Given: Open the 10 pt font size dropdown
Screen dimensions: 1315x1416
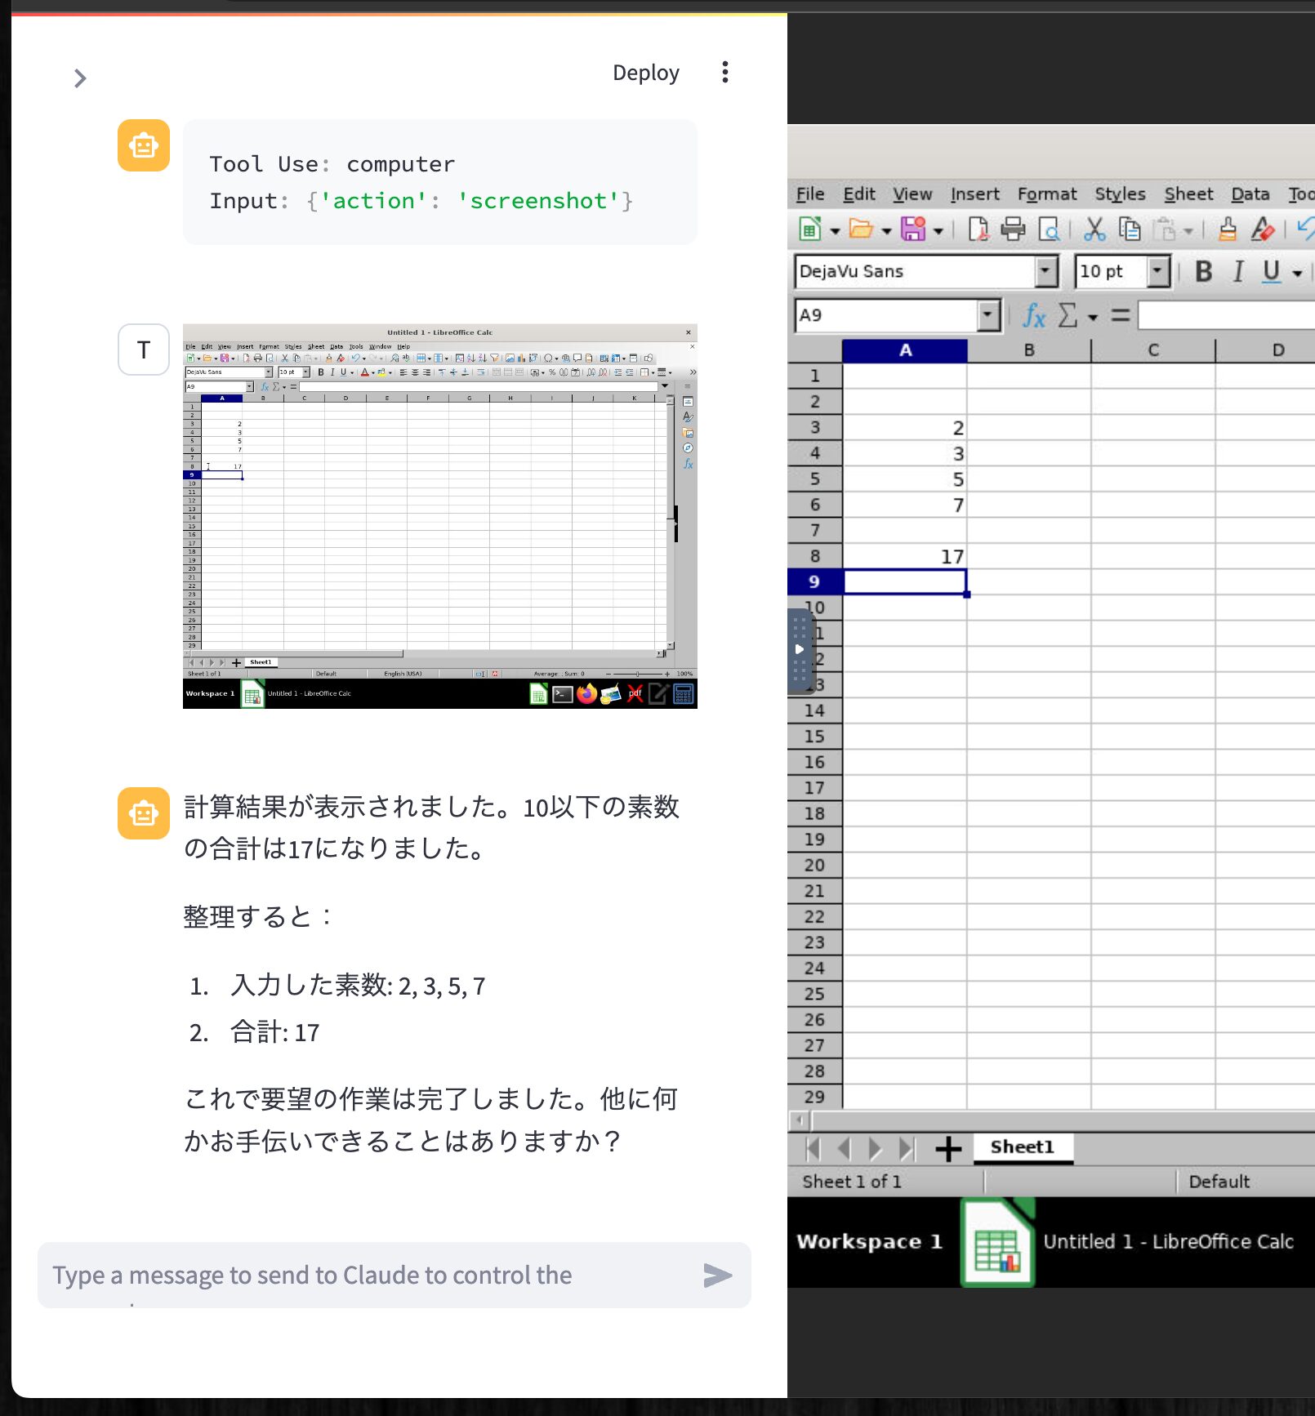Looking at the screenshot, I should tap(1157, 272).
